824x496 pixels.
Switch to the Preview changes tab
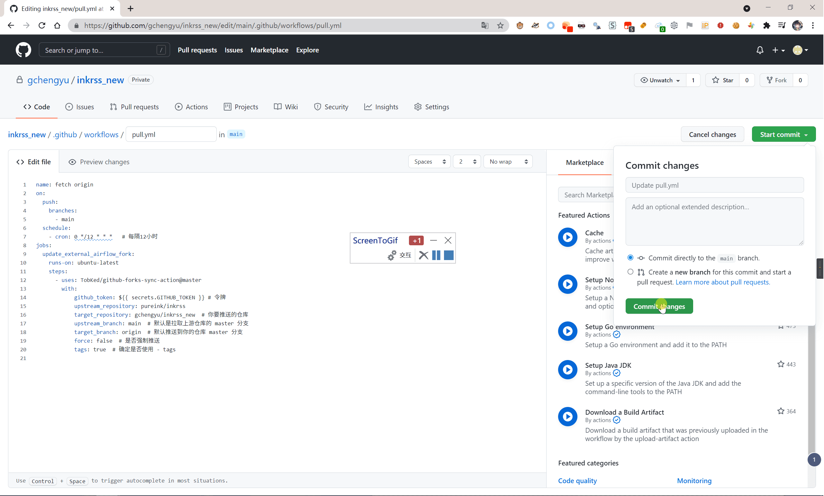coord(99,162)
